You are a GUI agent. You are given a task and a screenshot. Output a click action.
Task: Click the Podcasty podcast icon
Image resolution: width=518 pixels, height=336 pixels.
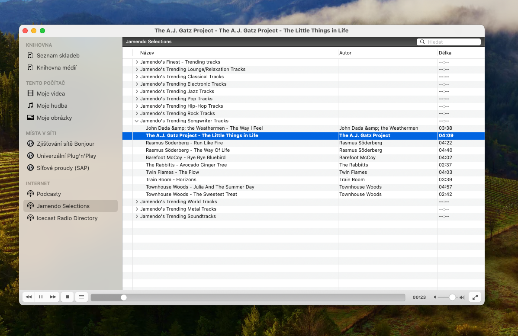[30, 194]
